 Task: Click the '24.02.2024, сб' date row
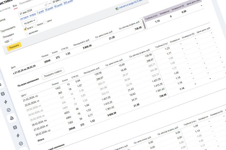pos(35,113)
